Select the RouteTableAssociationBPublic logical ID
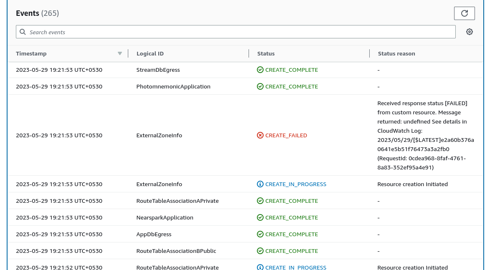Image resolution: width=490 pixels, height=270 pixels. pos(176,251)
